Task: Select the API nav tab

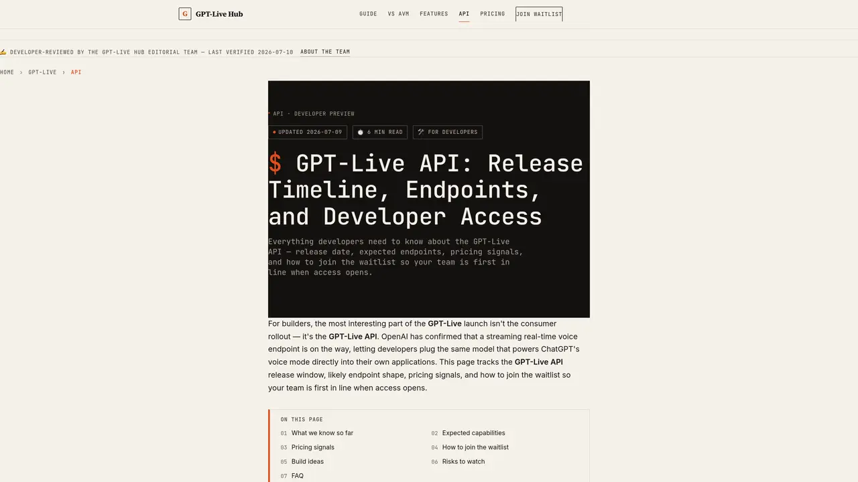Action: 464,13
